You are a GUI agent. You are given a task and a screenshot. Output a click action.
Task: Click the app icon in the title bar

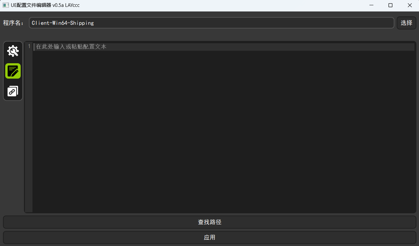6,5
